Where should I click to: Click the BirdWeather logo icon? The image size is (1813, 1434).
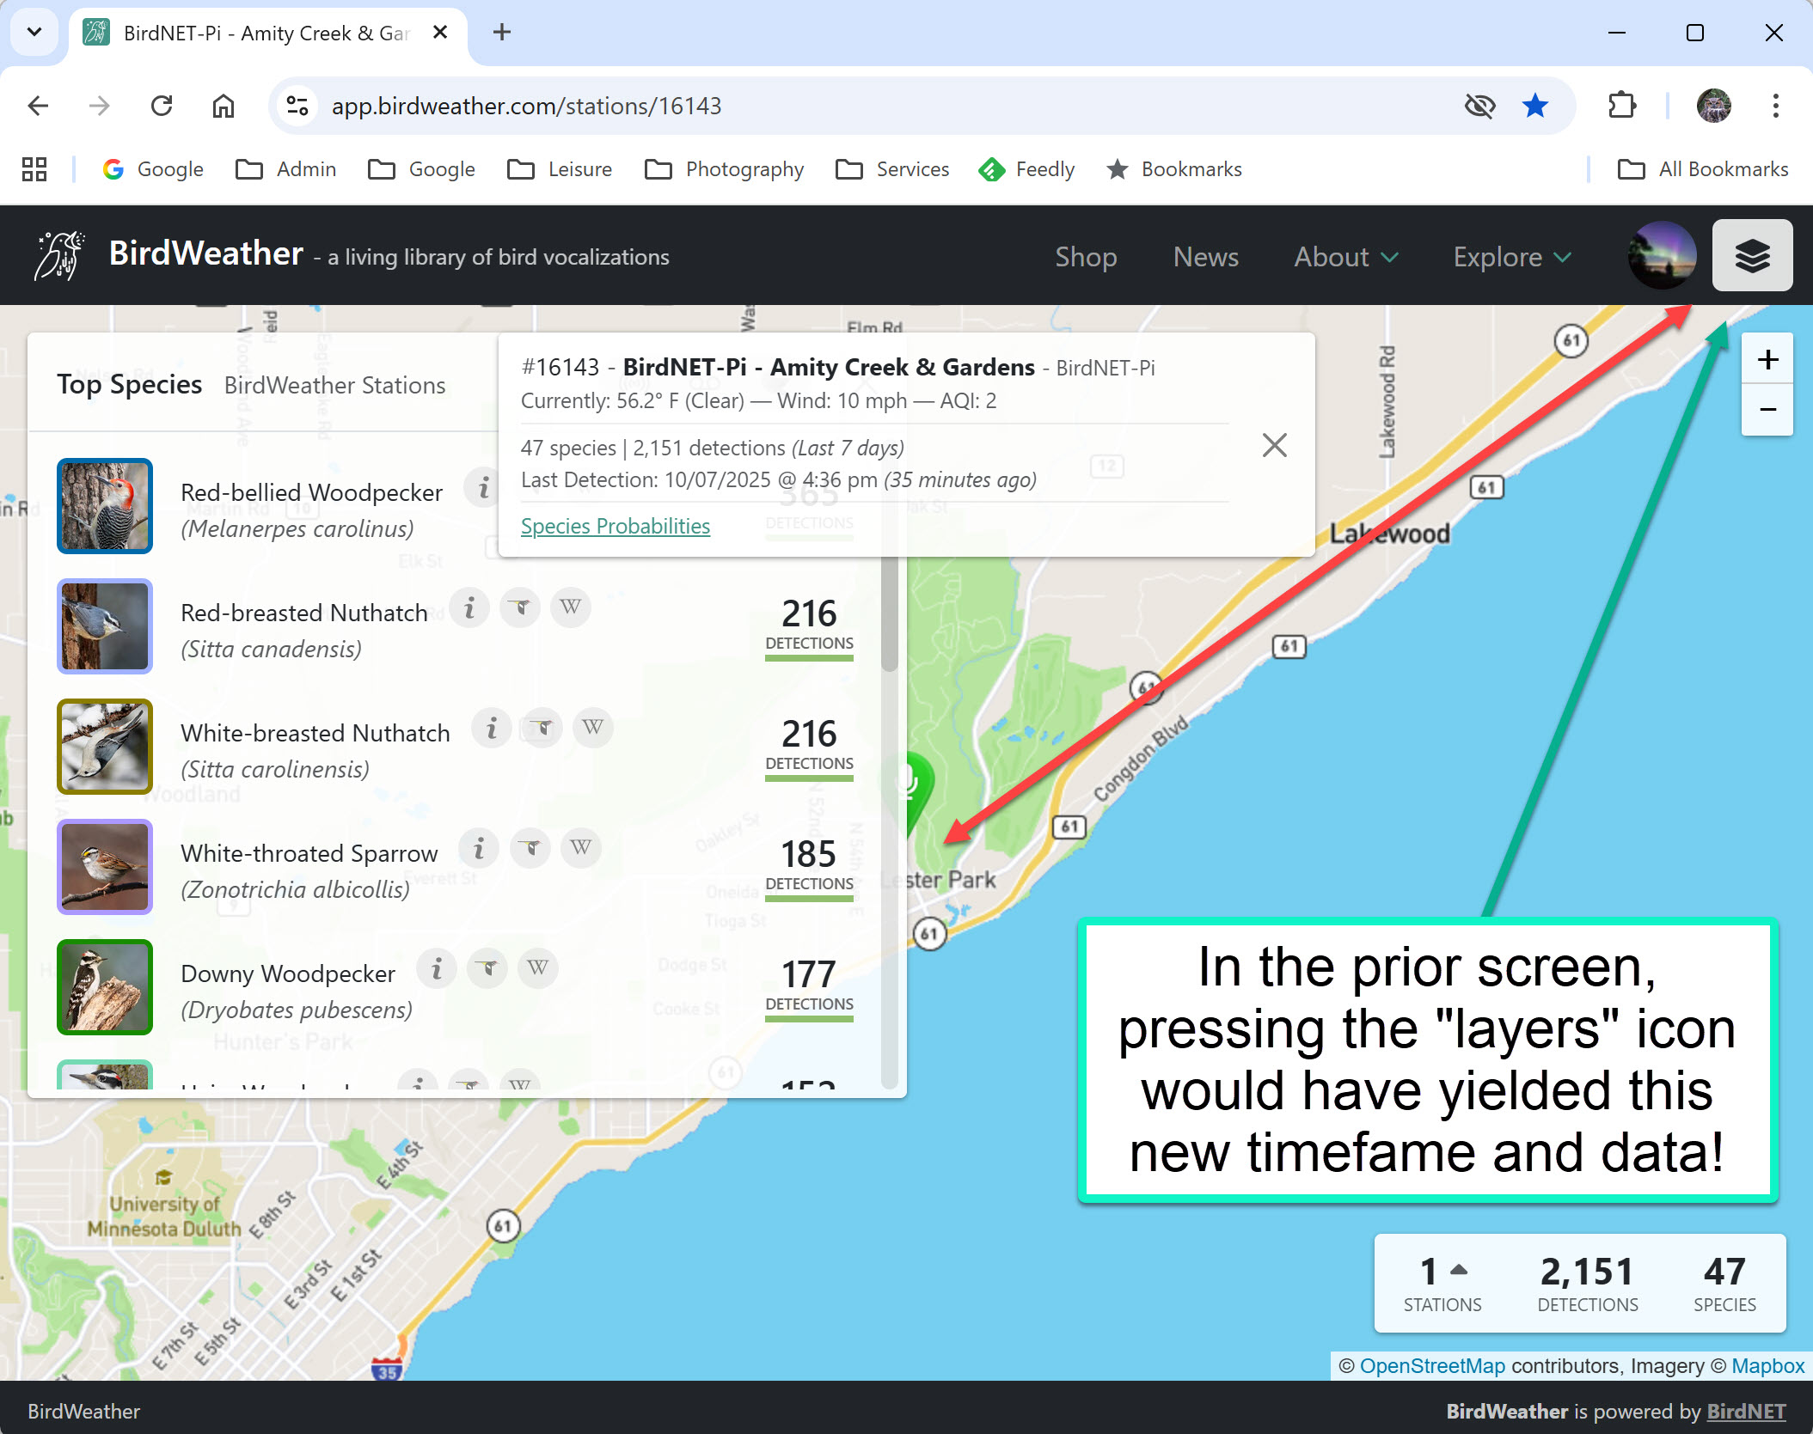pos(60,255)
